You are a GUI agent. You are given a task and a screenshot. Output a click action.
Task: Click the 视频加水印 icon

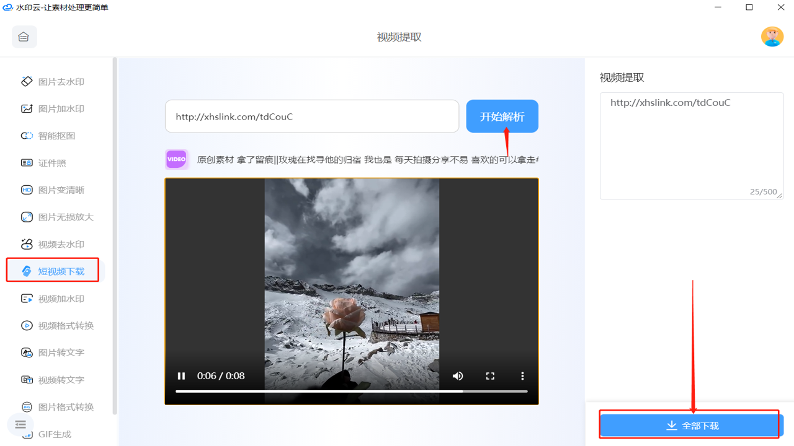pyautogui.click(x=27, y=299)
